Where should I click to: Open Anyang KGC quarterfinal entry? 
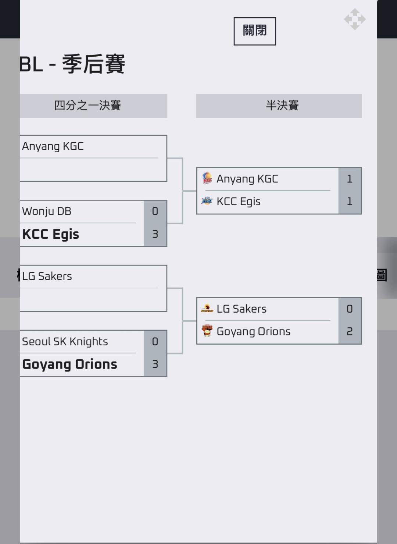(53, 146)
